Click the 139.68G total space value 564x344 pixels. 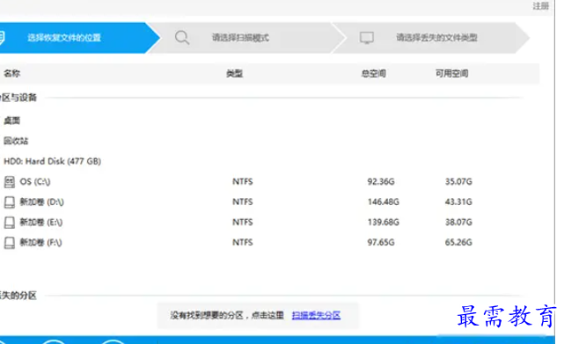[x=384, y=222]
